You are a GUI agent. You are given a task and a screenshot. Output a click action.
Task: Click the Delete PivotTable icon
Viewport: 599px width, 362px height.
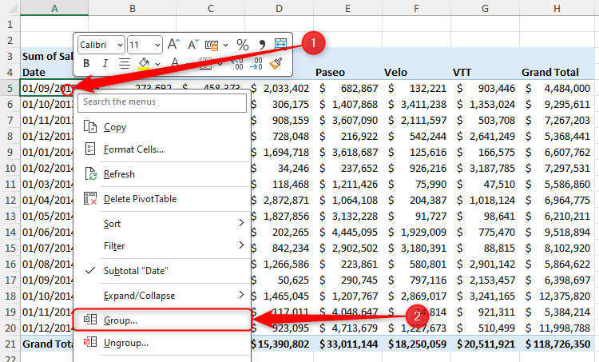point(90,198)
